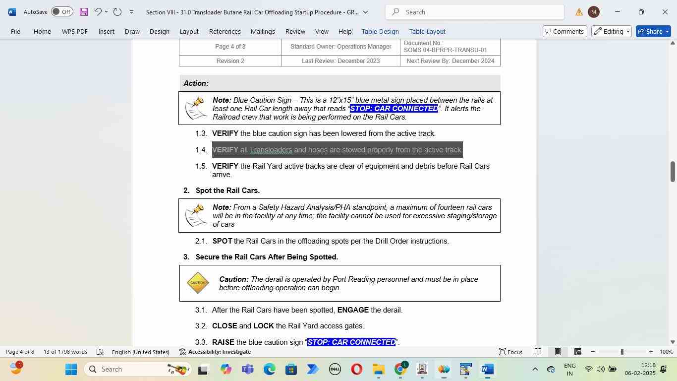
Task: Open Power Automate from taskbar
Action: tap(313, 370)
